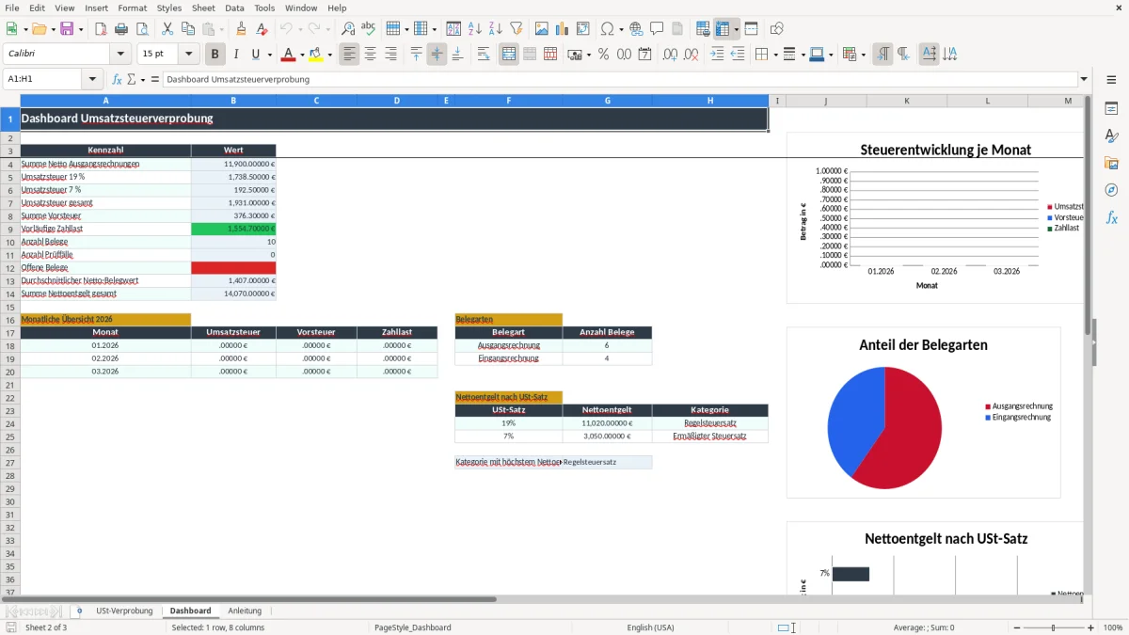
Task: Add a decimal place
Action: (671, 55)
